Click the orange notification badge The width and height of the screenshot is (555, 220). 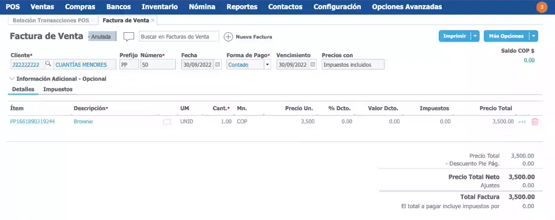click(542, 7)
